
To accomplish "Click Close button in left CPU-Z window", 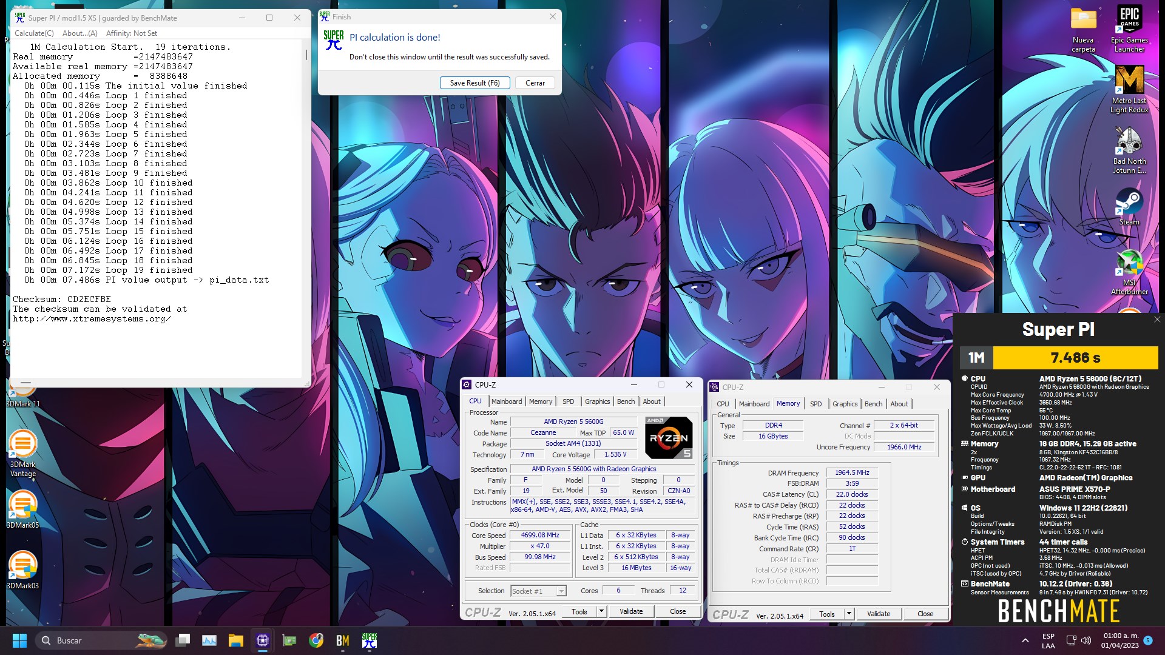I will pos(678,611).
